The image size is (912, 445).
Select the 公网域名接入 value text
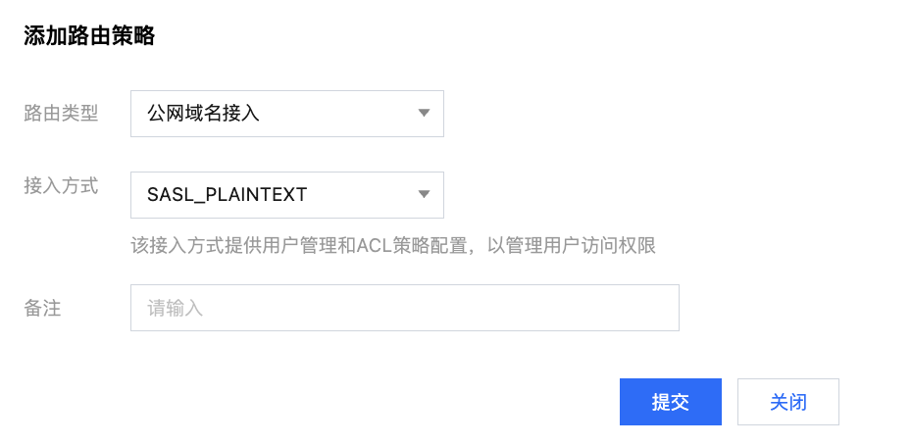click(x=203, y=113)
